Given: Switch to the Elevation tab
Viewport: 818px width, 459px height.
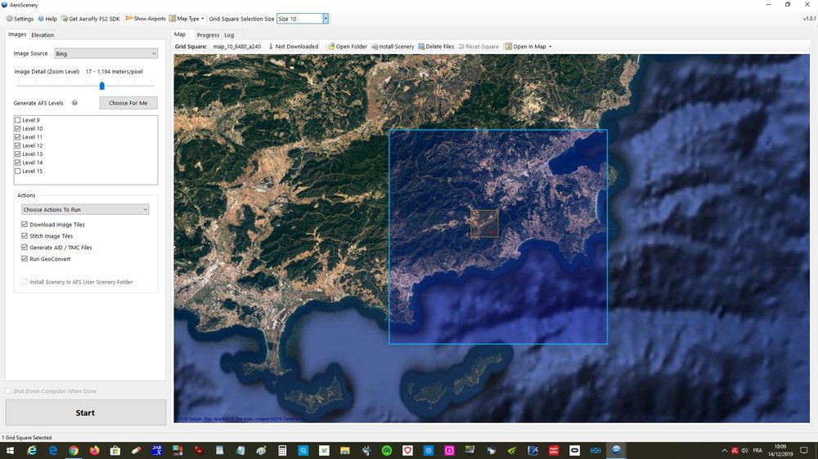Looking at the screenshot, I should (x=43, y=35).
